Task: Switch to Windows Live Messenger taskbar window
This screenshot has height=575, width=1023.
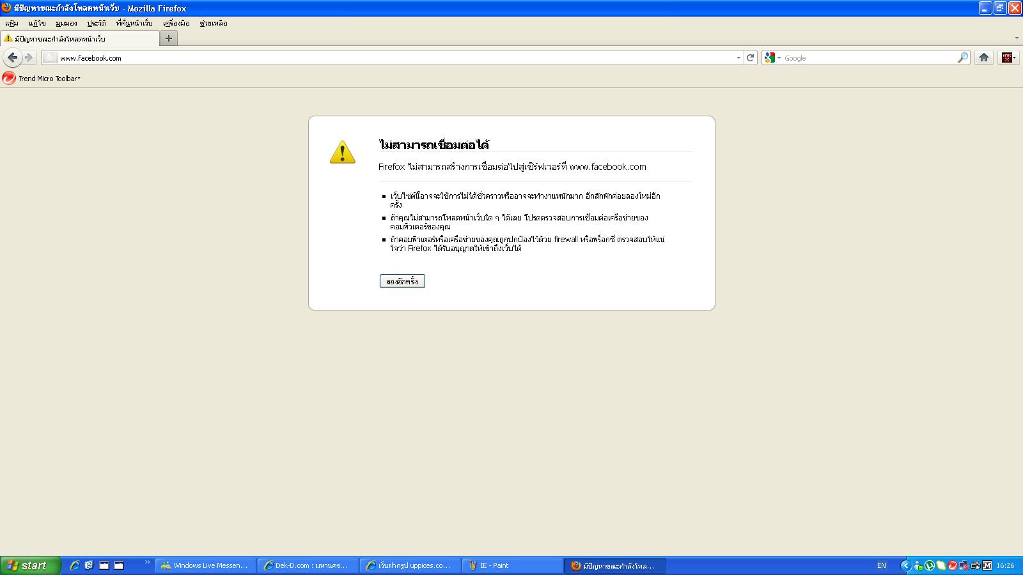Action: (x=205, y=565)
